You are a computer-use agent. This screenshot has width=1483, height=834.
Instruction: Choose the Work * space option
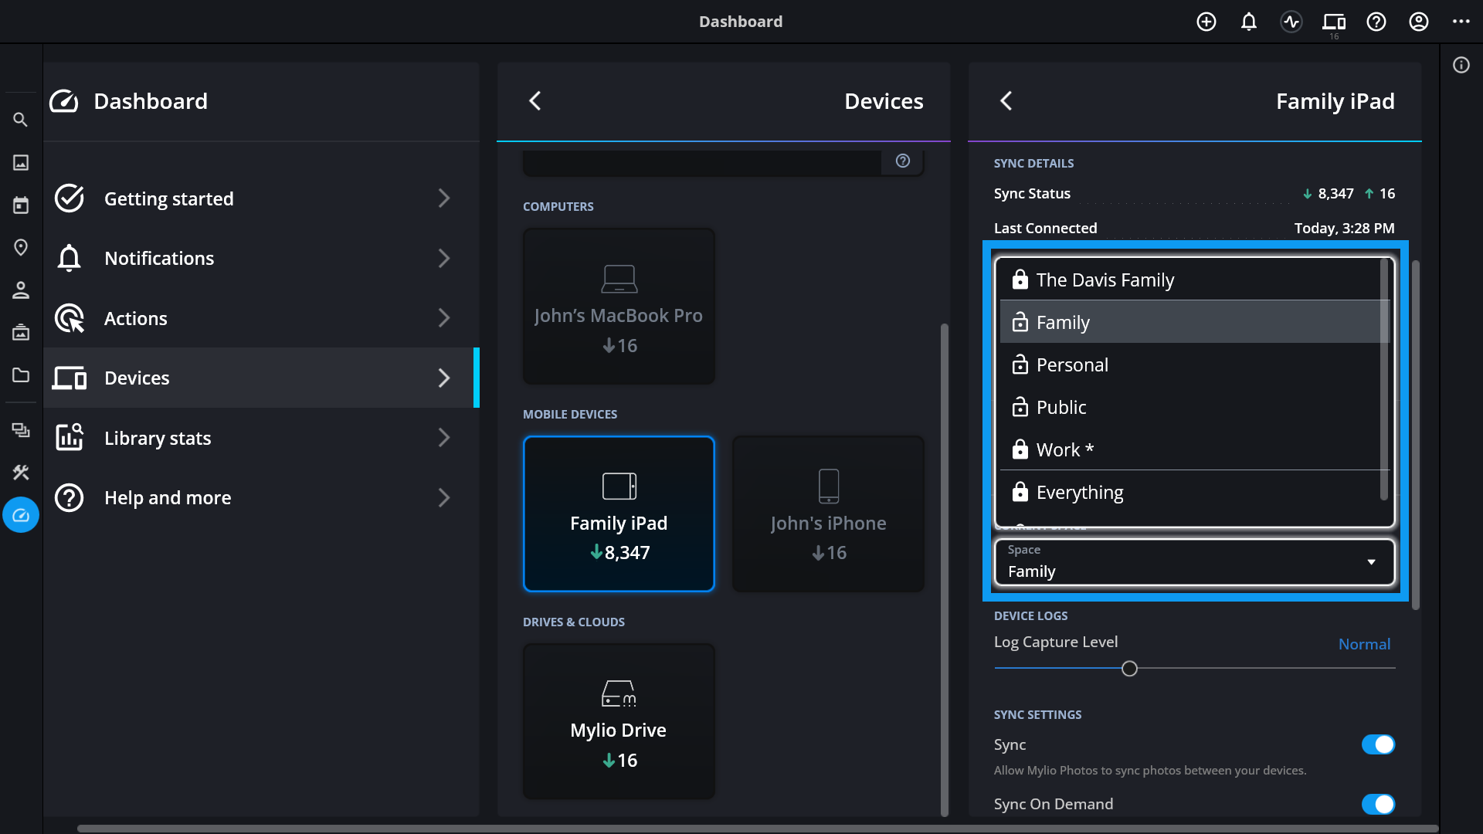[1064, 450]
